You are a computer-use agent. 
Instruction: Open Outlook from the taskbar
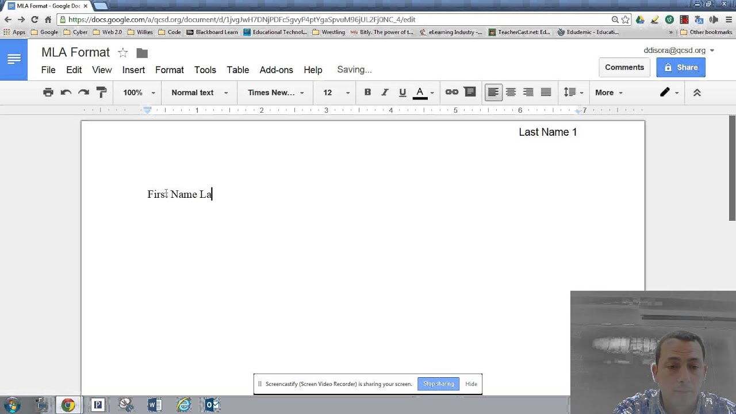212,405
